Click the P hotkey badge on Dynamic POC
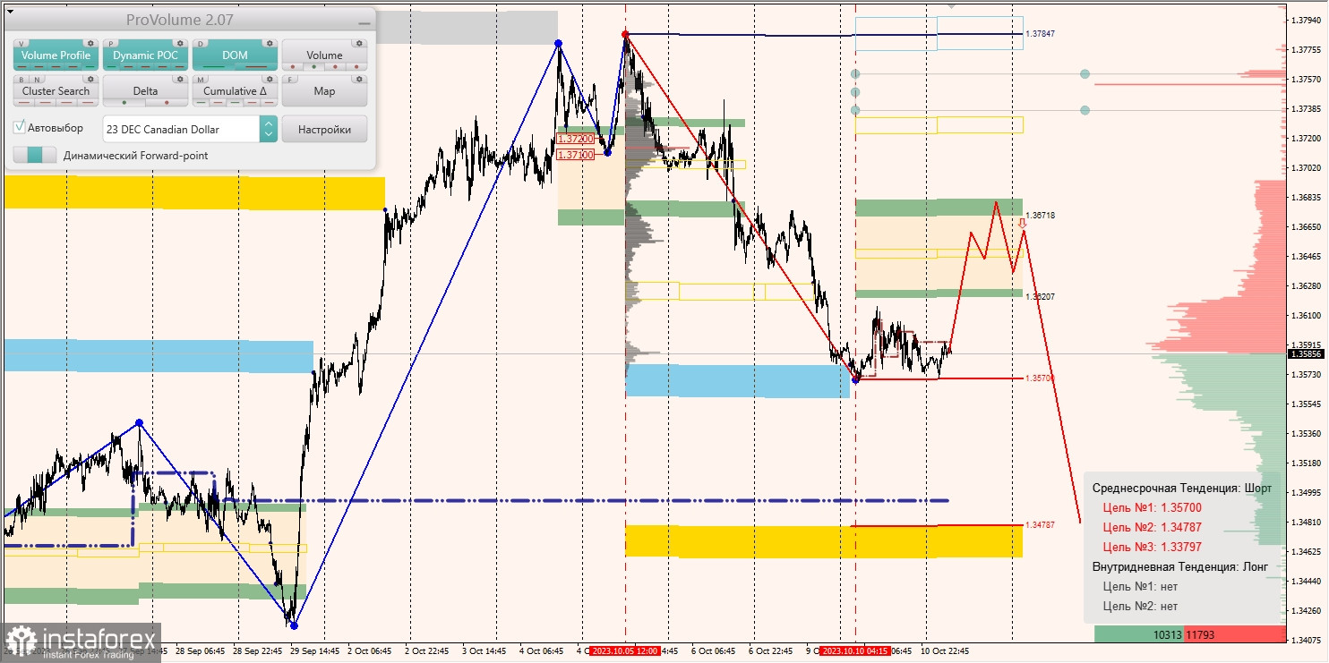This screenshot has width=1329, height=663. [111, 43]
